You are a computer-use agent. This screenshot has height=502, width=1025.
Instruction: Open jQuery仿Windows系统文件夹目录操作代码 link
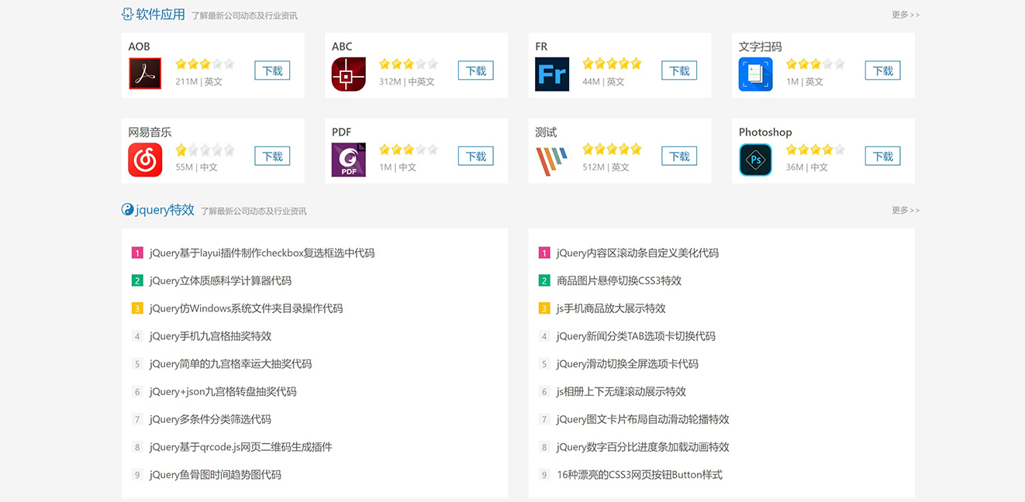tap(246, 308)
